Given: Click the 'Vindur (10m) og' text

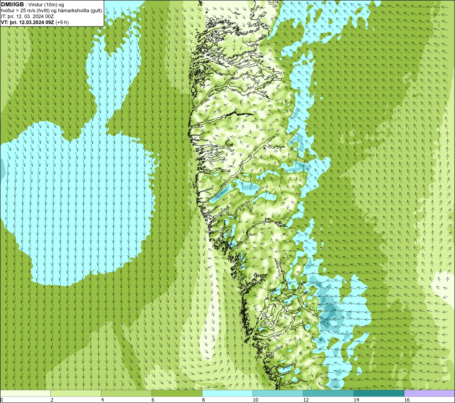Looking at the screenshot, I should pyautogui.click(x=46, y=5).
